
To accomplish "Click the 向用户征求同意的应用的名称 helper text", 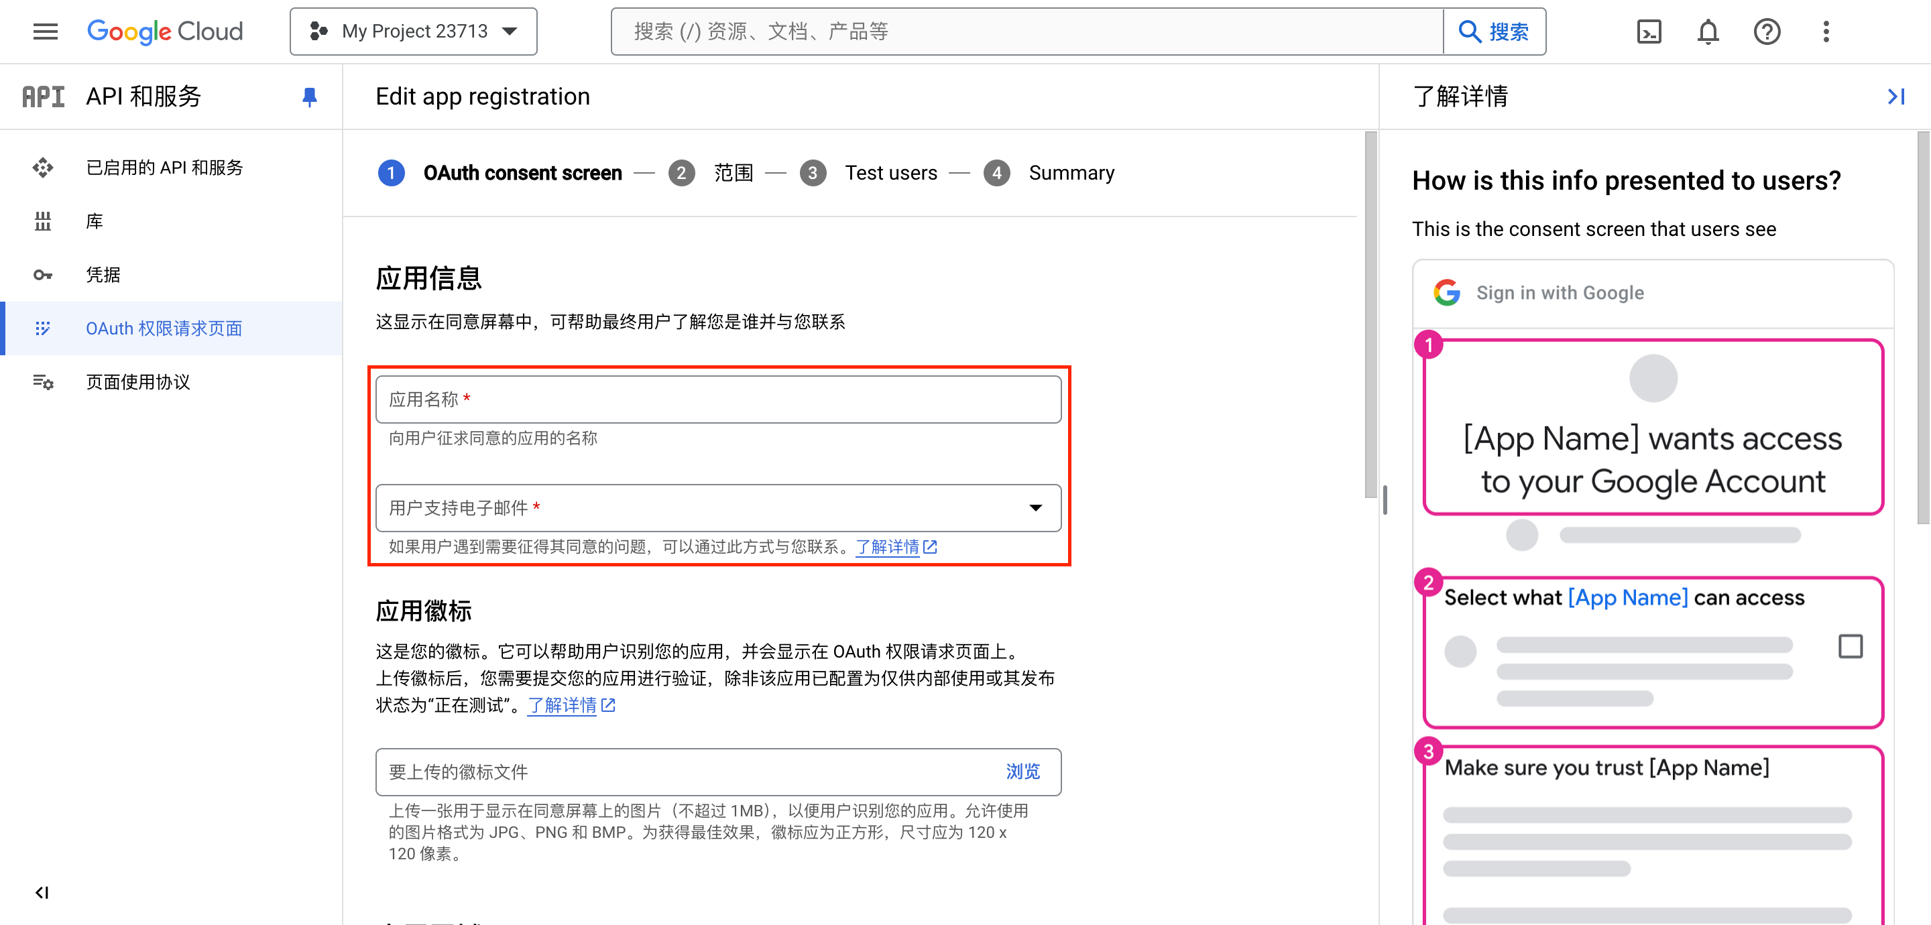I will 493,438.
